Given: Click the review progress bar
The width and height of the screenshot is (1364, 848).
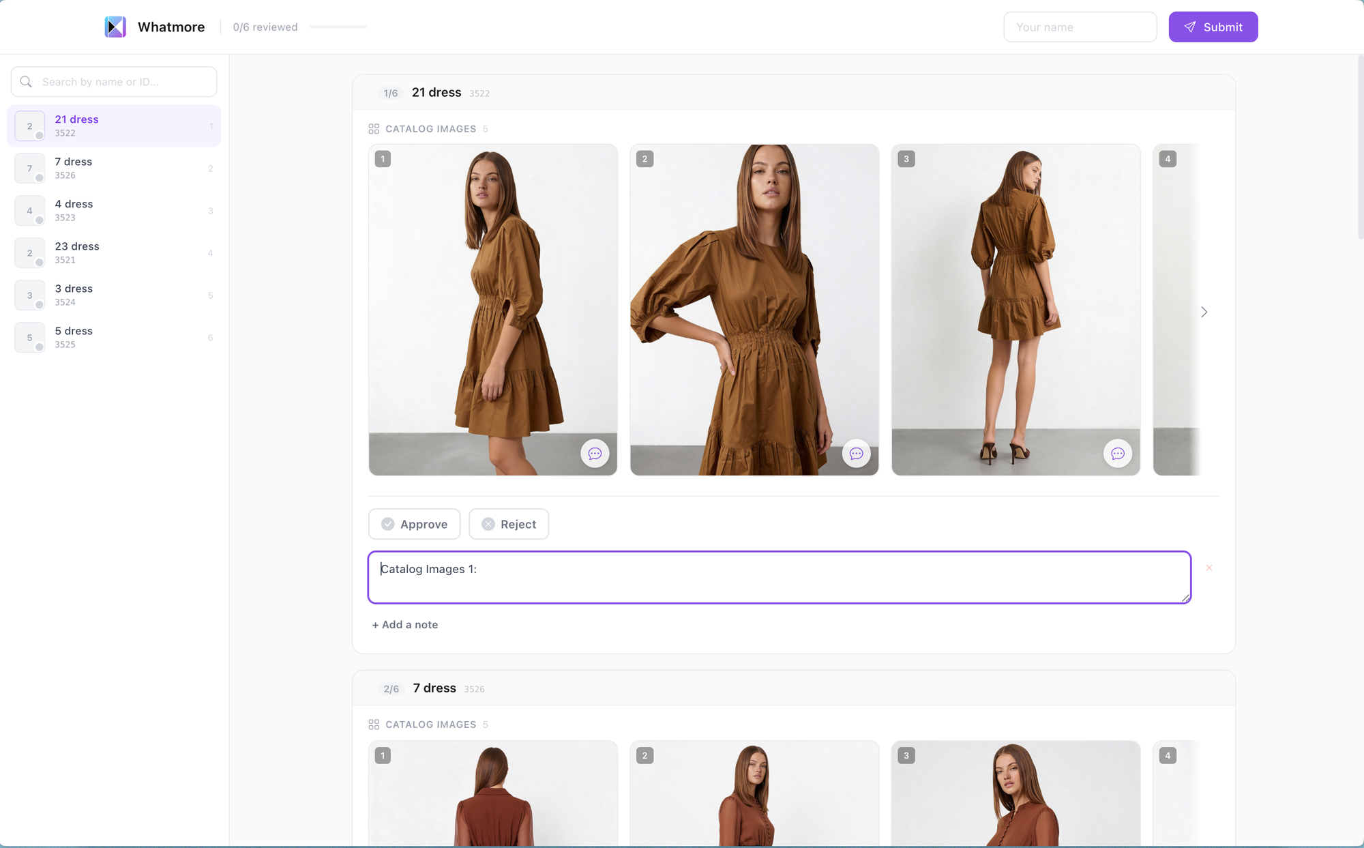Looking at the screenshot, I should tap(338, 27).
